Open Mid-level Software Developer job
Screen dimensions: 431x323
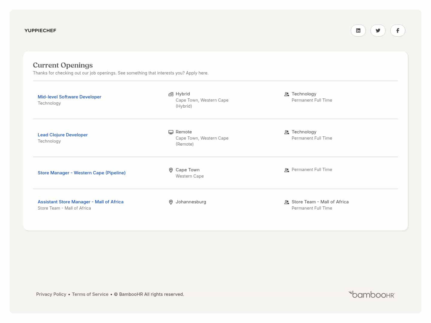[x=69, y=97]
